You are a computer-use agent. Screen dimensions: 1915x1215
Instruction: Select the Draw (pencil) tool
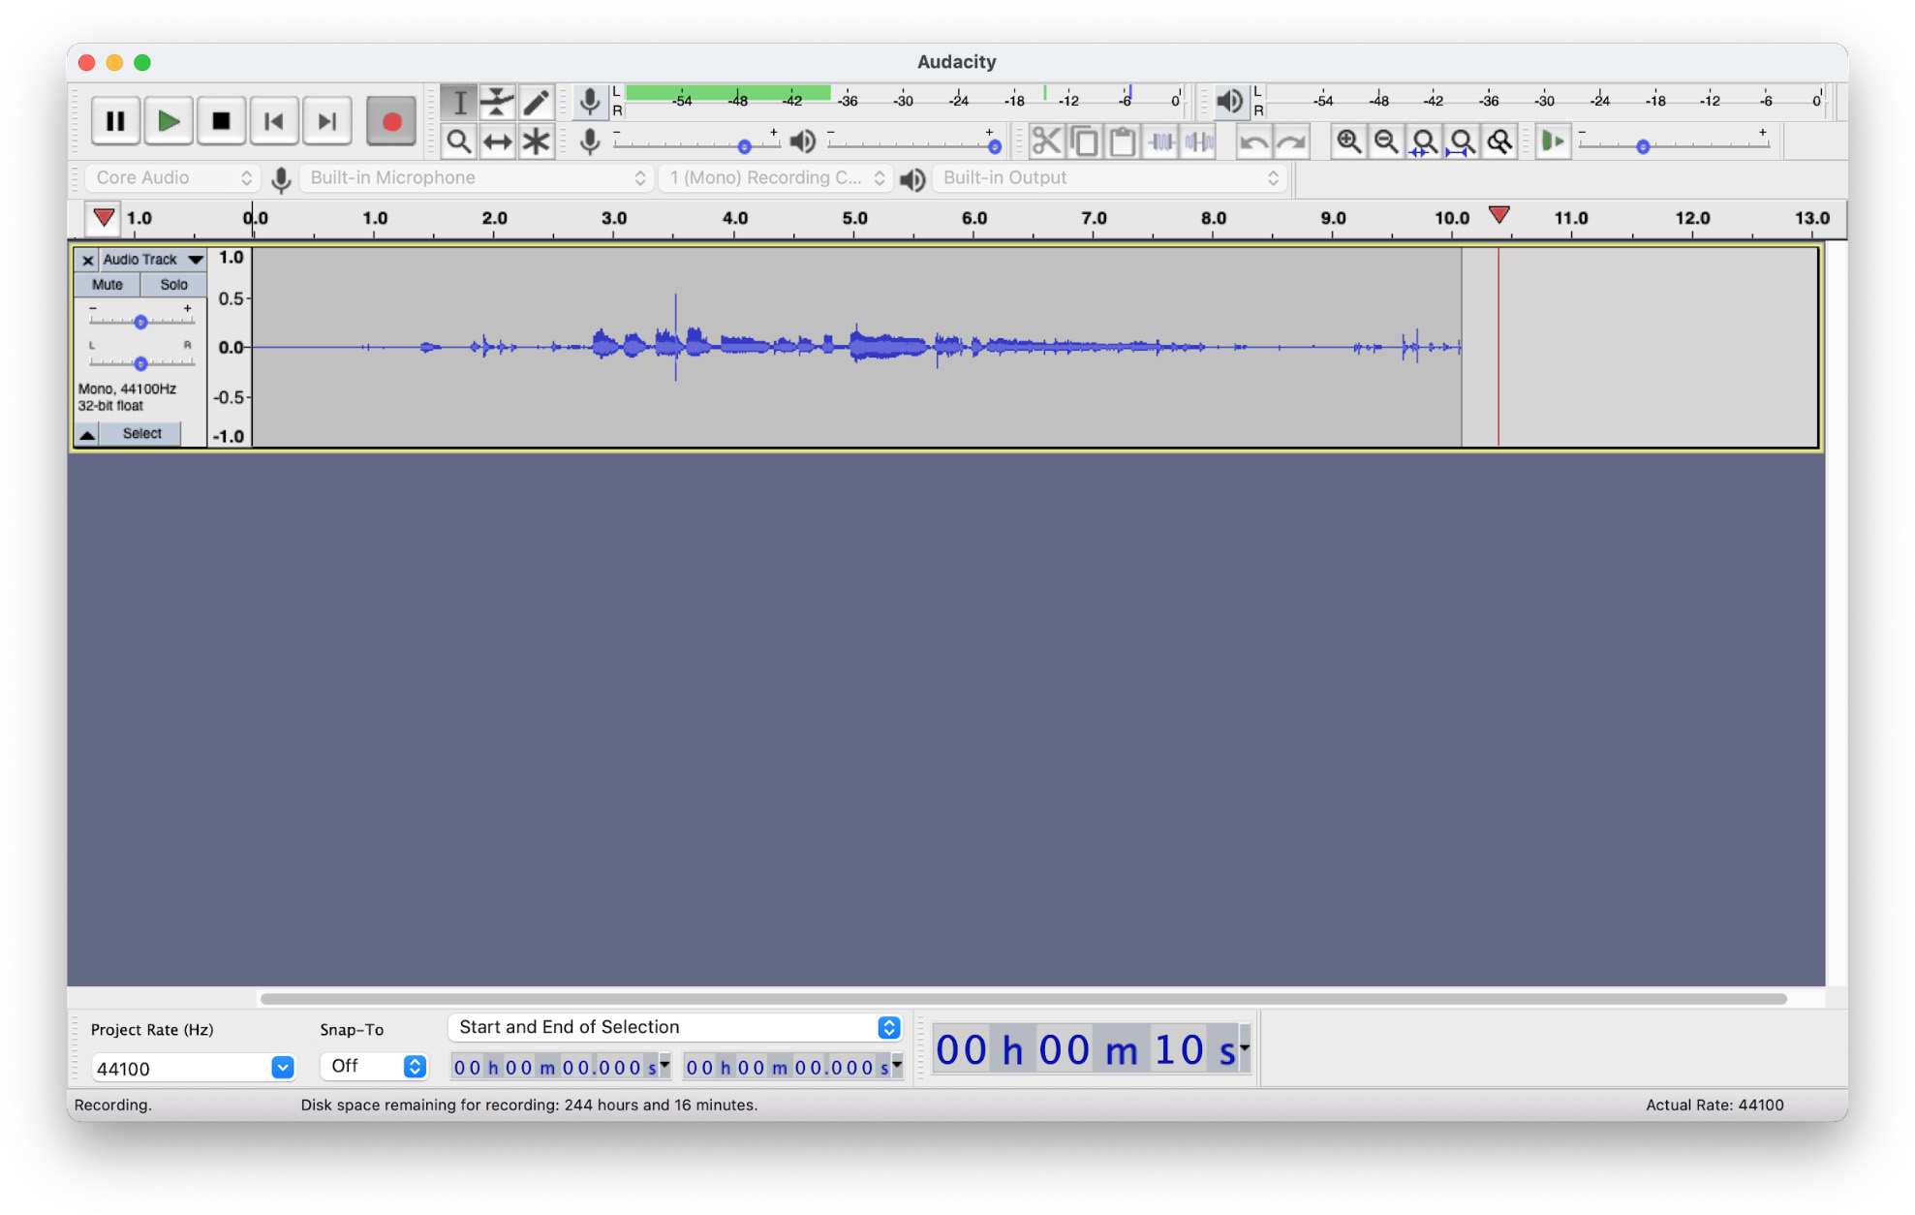pos(536,102)
